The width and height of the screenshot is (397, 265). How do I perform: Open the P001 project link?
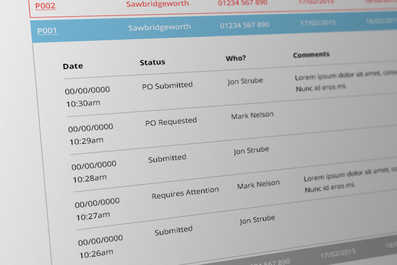point(47,31)
